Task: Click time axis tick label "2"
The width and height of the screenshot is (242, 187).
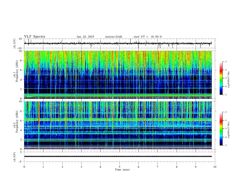Action: 62,167
